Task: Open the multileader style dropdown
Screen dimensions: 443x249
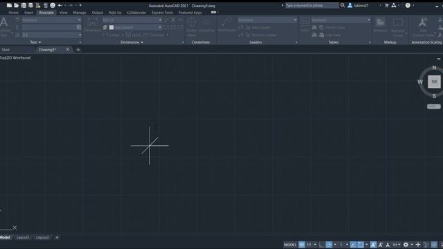Action: 267,20
